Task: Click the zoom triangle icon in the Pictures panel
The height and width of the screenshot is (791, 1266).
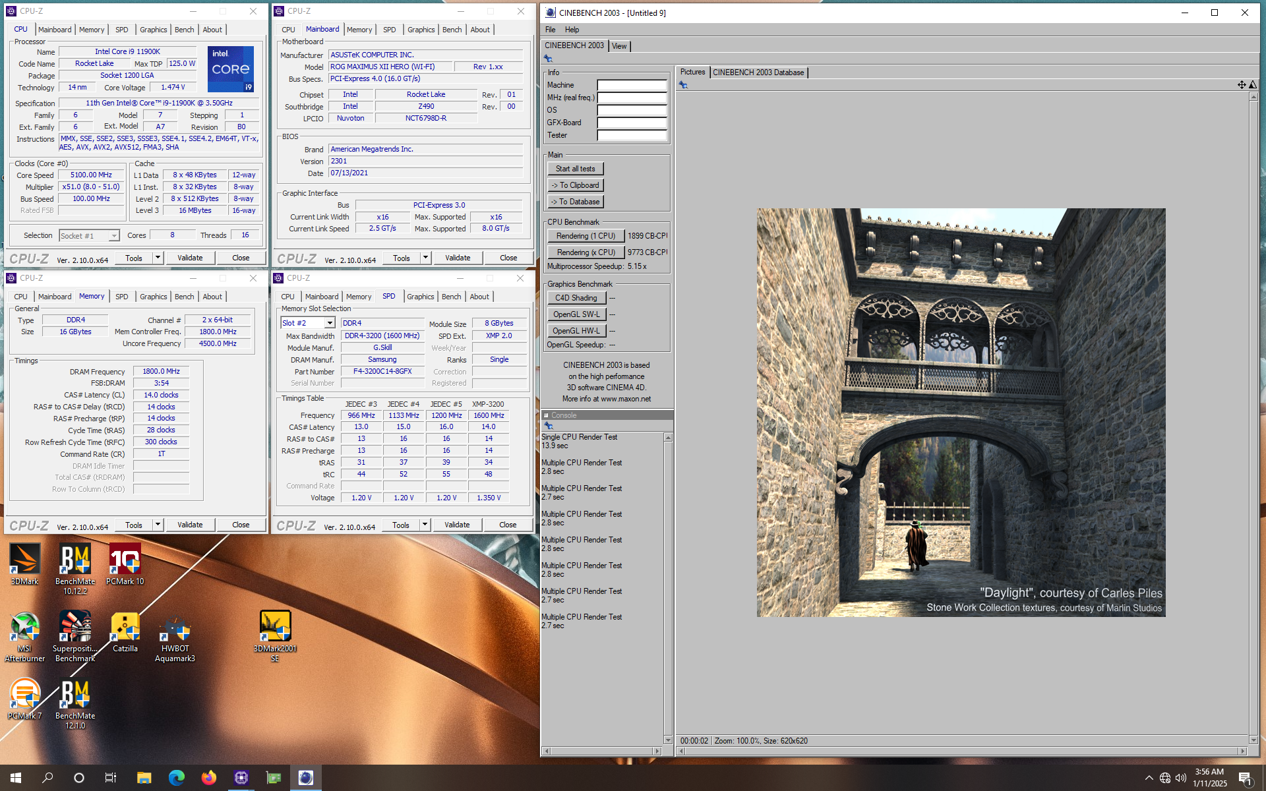Action: click(1253, 84)
